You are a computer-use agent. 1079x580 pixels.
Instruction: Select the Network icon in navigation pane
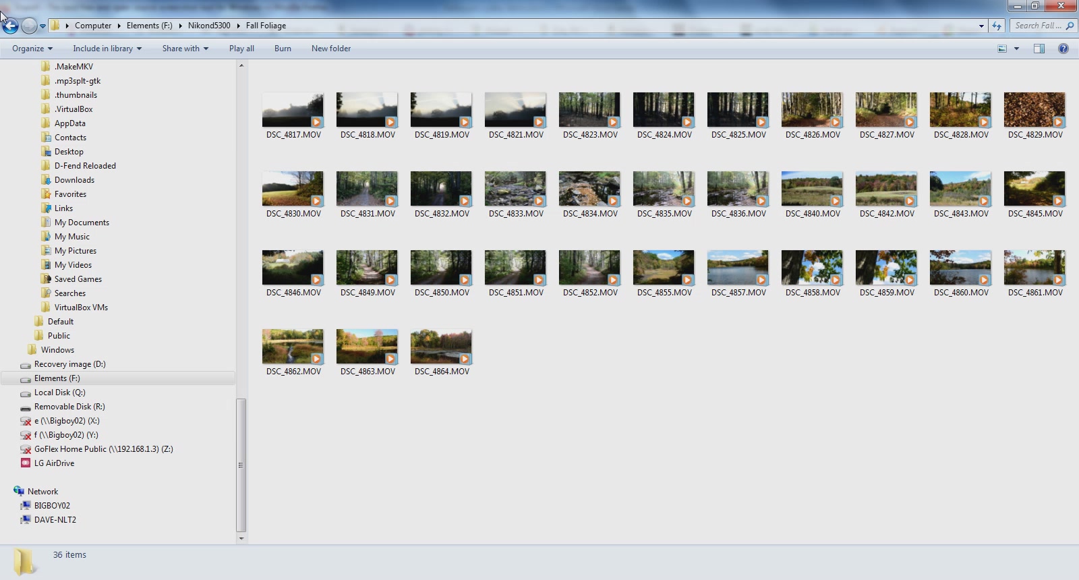(19, 491)
